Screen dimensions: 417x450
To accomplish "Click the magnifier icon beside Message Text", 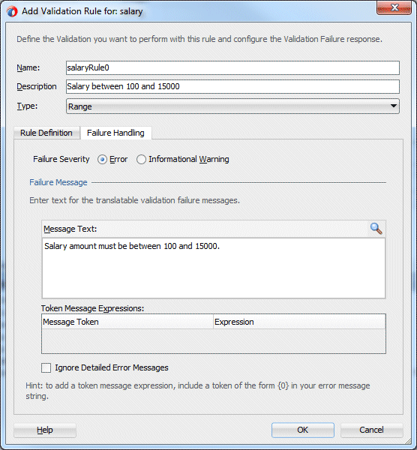I will (376, 229).
